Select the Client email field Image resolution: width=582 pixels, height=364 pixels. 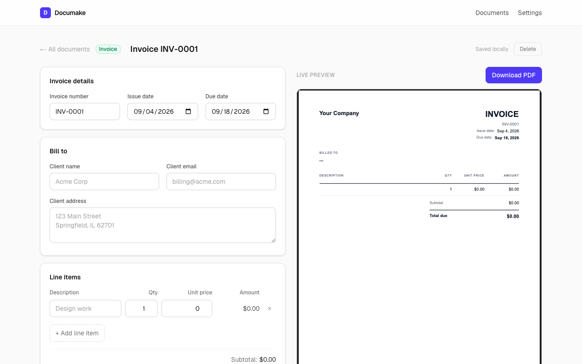(221, 182)
